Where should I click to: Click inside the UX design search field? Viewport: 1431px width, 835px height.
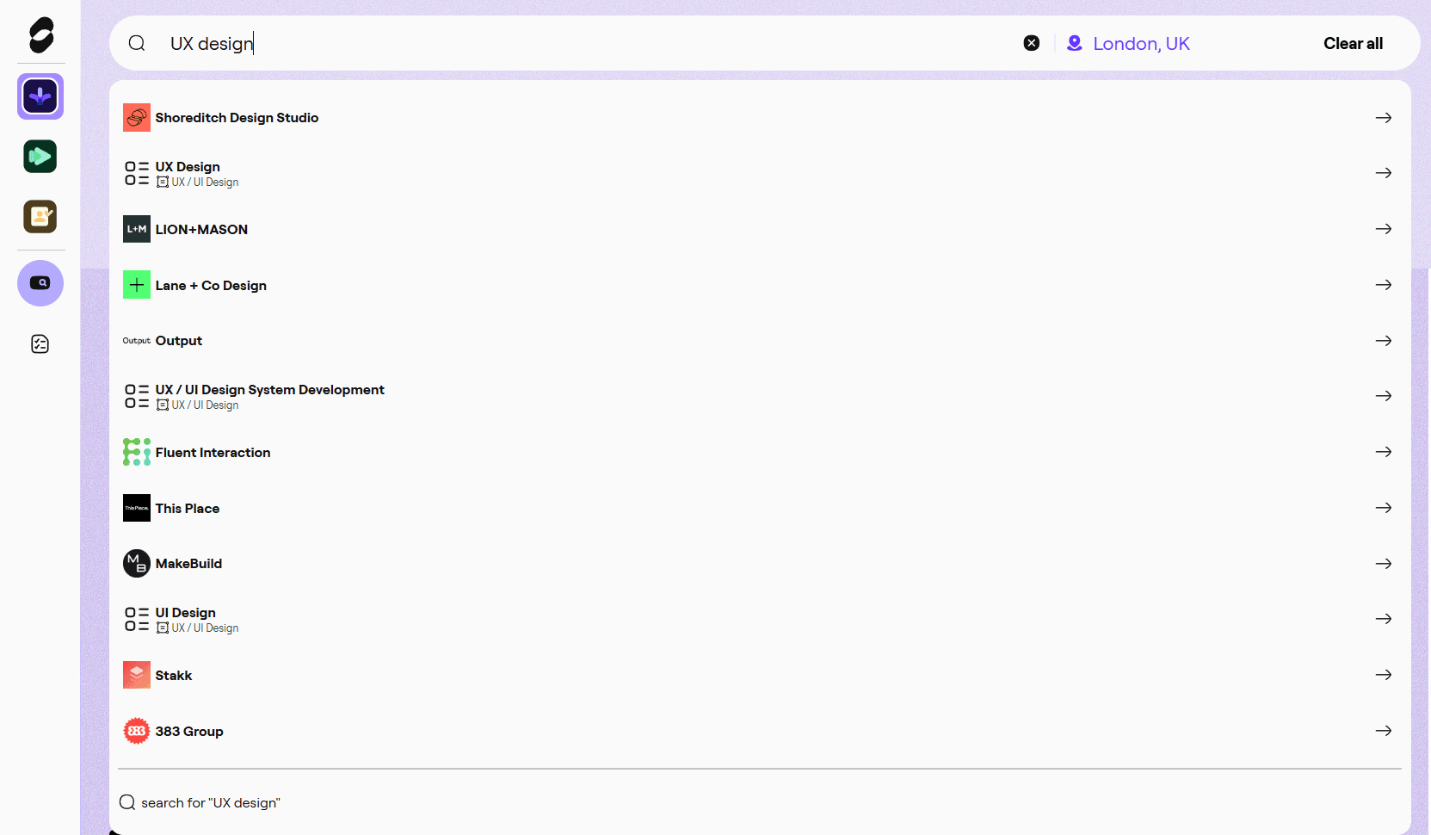tap(585, 44)
